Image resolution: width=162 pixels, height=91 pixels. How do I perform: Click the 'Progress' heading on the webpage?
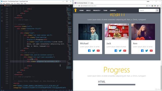coord(117,70)
